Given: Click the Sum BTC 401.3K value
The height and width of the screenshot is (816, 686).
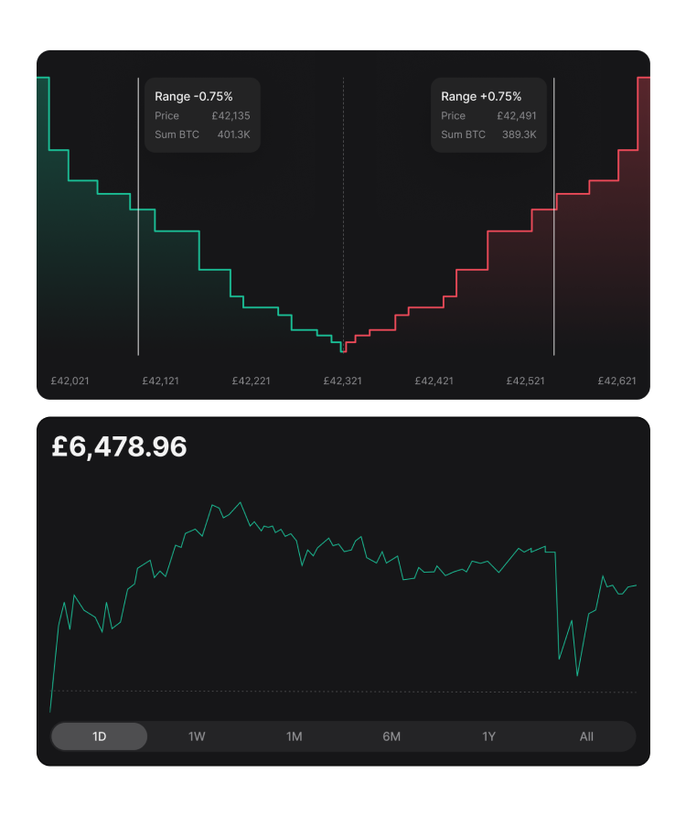Looking at the screenshot, I should [233, 134].
